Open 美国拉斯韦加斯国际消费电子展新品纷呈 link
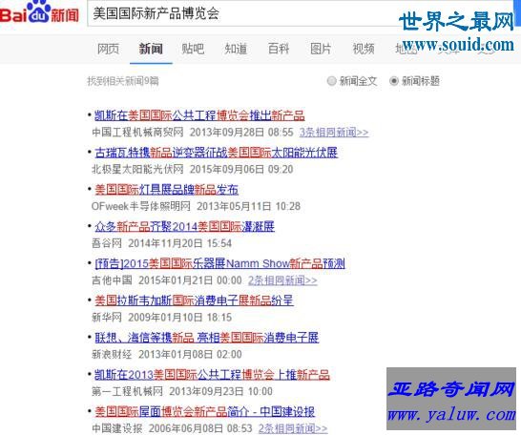Screen dimensions: 521x435 click(x=194, y=300)
